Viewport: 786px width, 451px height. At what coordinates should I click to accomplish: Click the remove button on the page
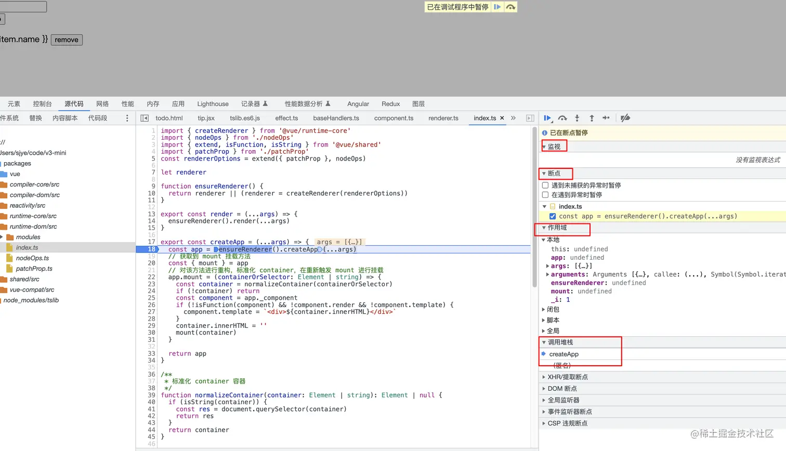point(67,39)
